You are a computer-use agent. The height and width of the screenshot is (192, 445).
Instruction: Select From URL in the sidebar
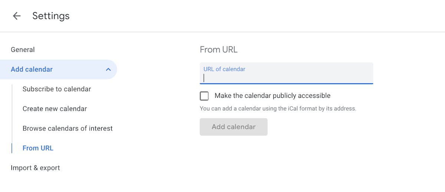(38, 148)
